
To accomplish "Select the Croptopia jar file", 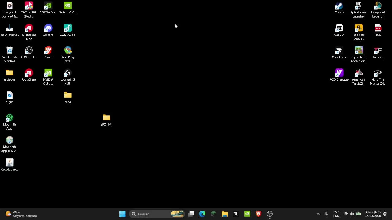I will [x=9, y=165].
